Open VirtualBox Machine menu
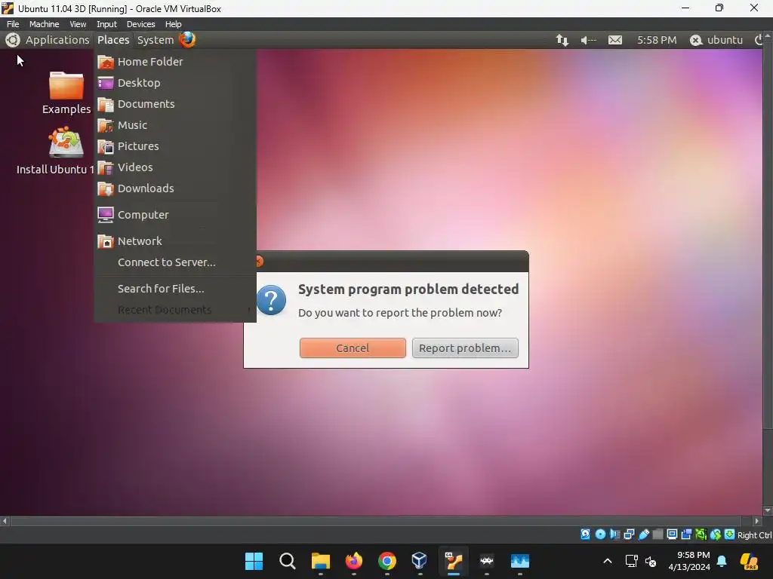This screenshot has width=773, height=579. (x=44, y=24)
